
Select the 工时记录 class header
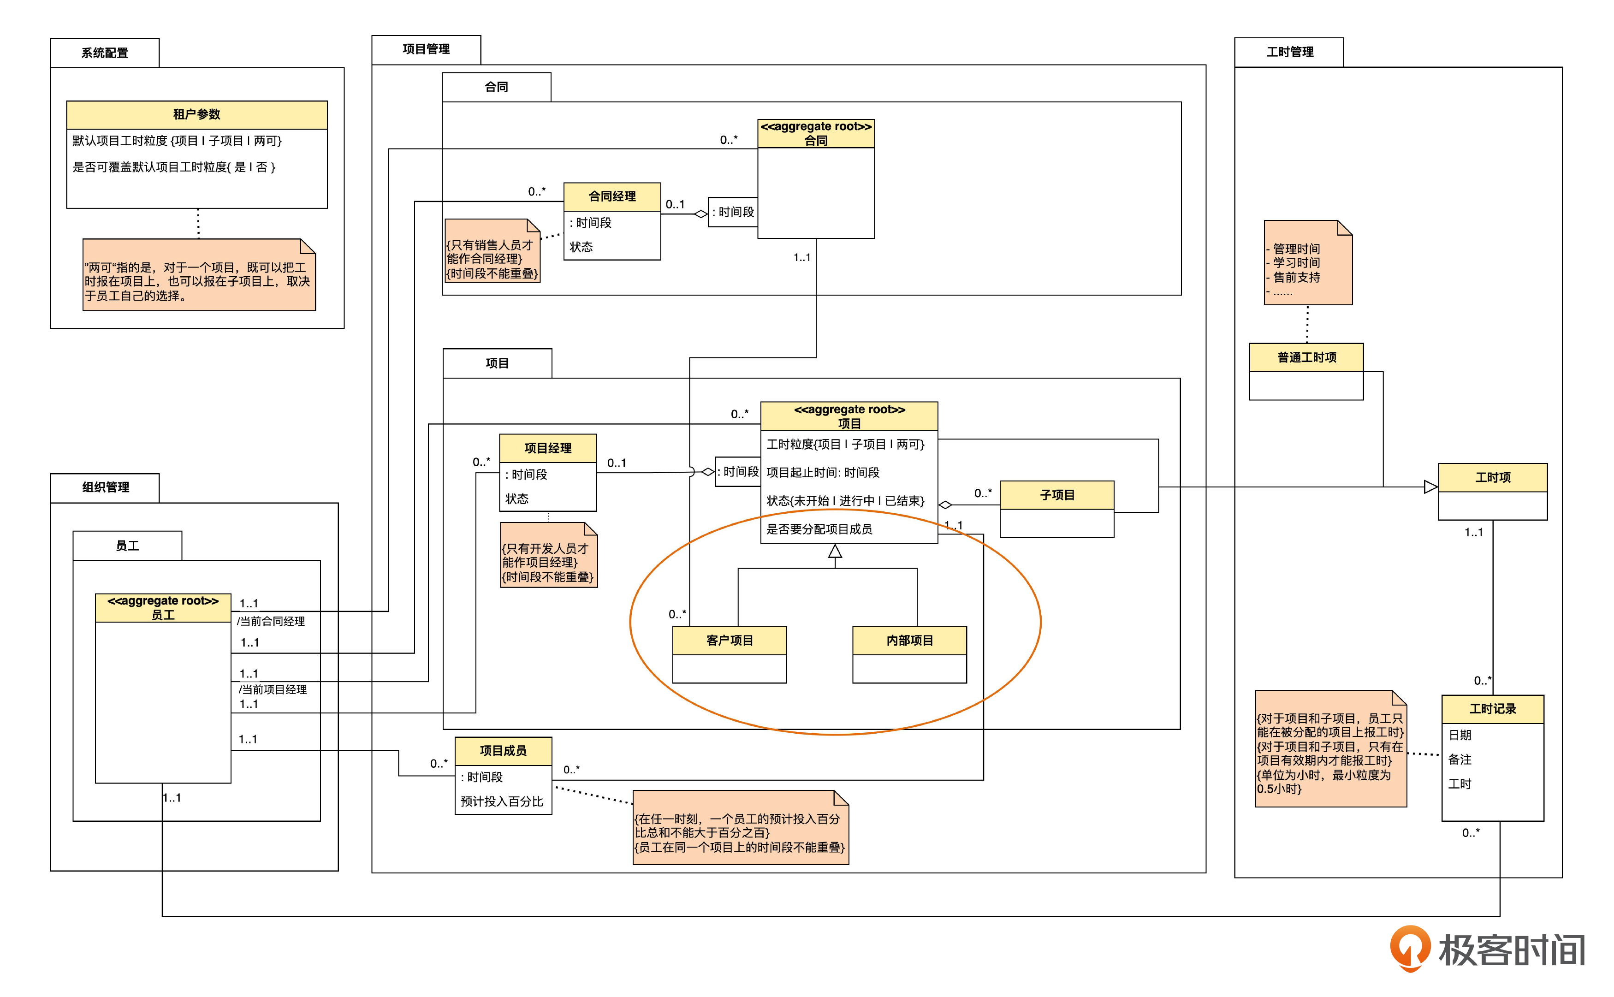coord(1492,709)
